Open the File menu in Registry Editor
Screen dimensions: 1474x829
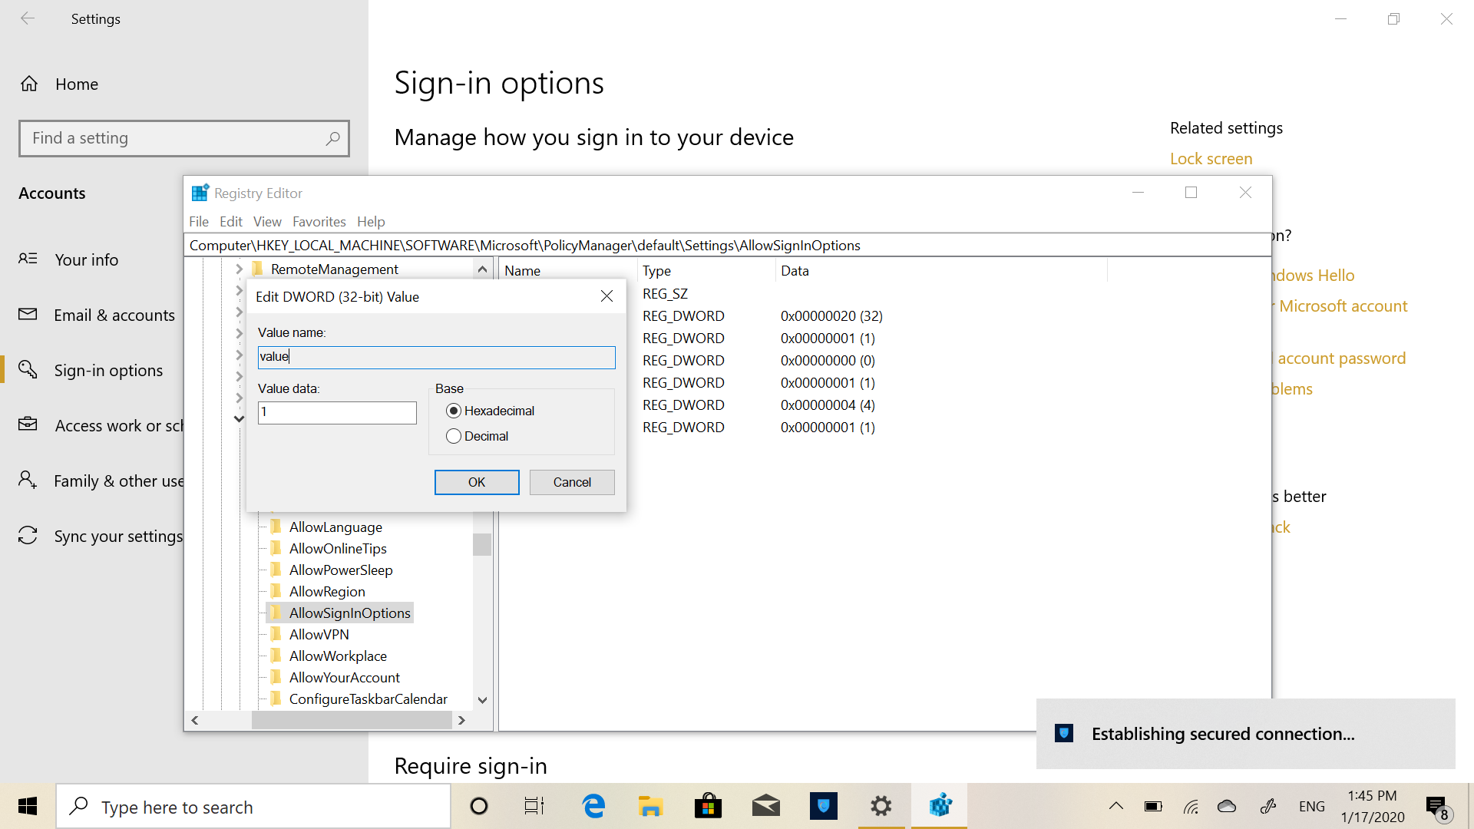point(199,222)
